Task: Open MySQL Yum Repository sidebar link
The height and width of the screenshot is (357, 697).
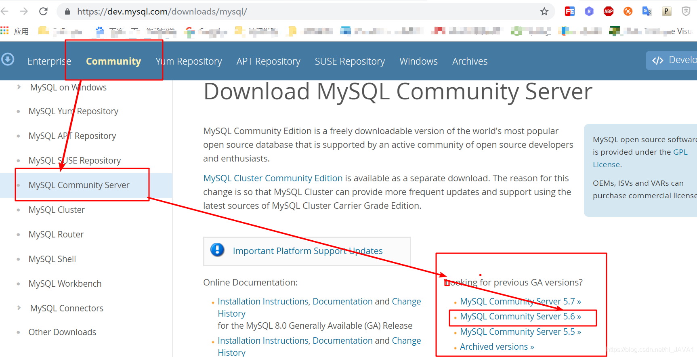Action: [73, 111]
